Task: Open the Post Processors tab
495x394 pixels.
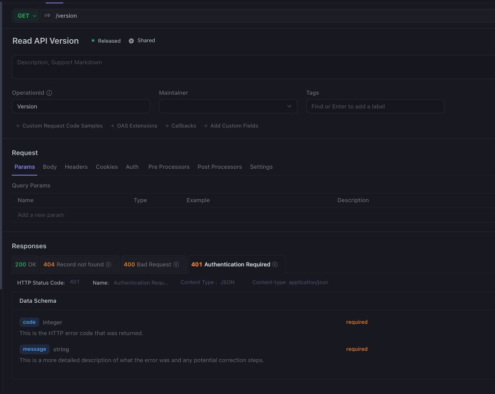Action: point(220,167)
